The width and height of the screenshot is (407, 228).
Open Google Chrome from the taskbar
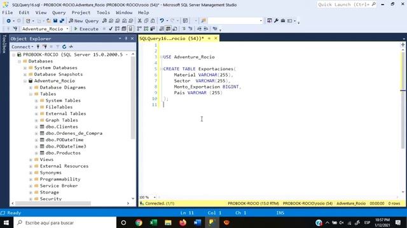pyautogui.click(x=139, y=222)
